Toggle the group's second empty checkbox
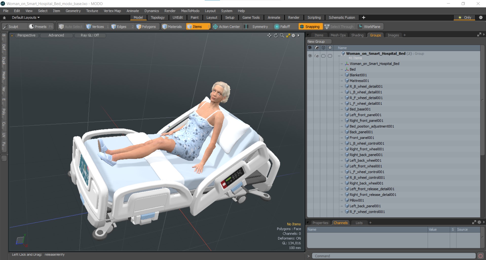Viewport: 486px width, 260px height. click(x=330, y=56)
